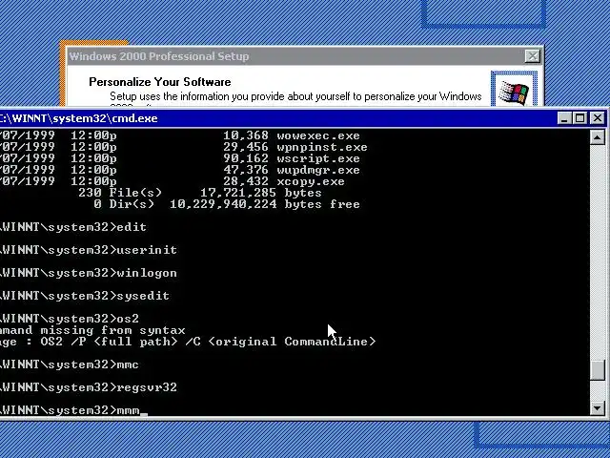610x458 pixels.
Task: Close the cmd.exe command prompt window
Action: click(x=598, y=118)
